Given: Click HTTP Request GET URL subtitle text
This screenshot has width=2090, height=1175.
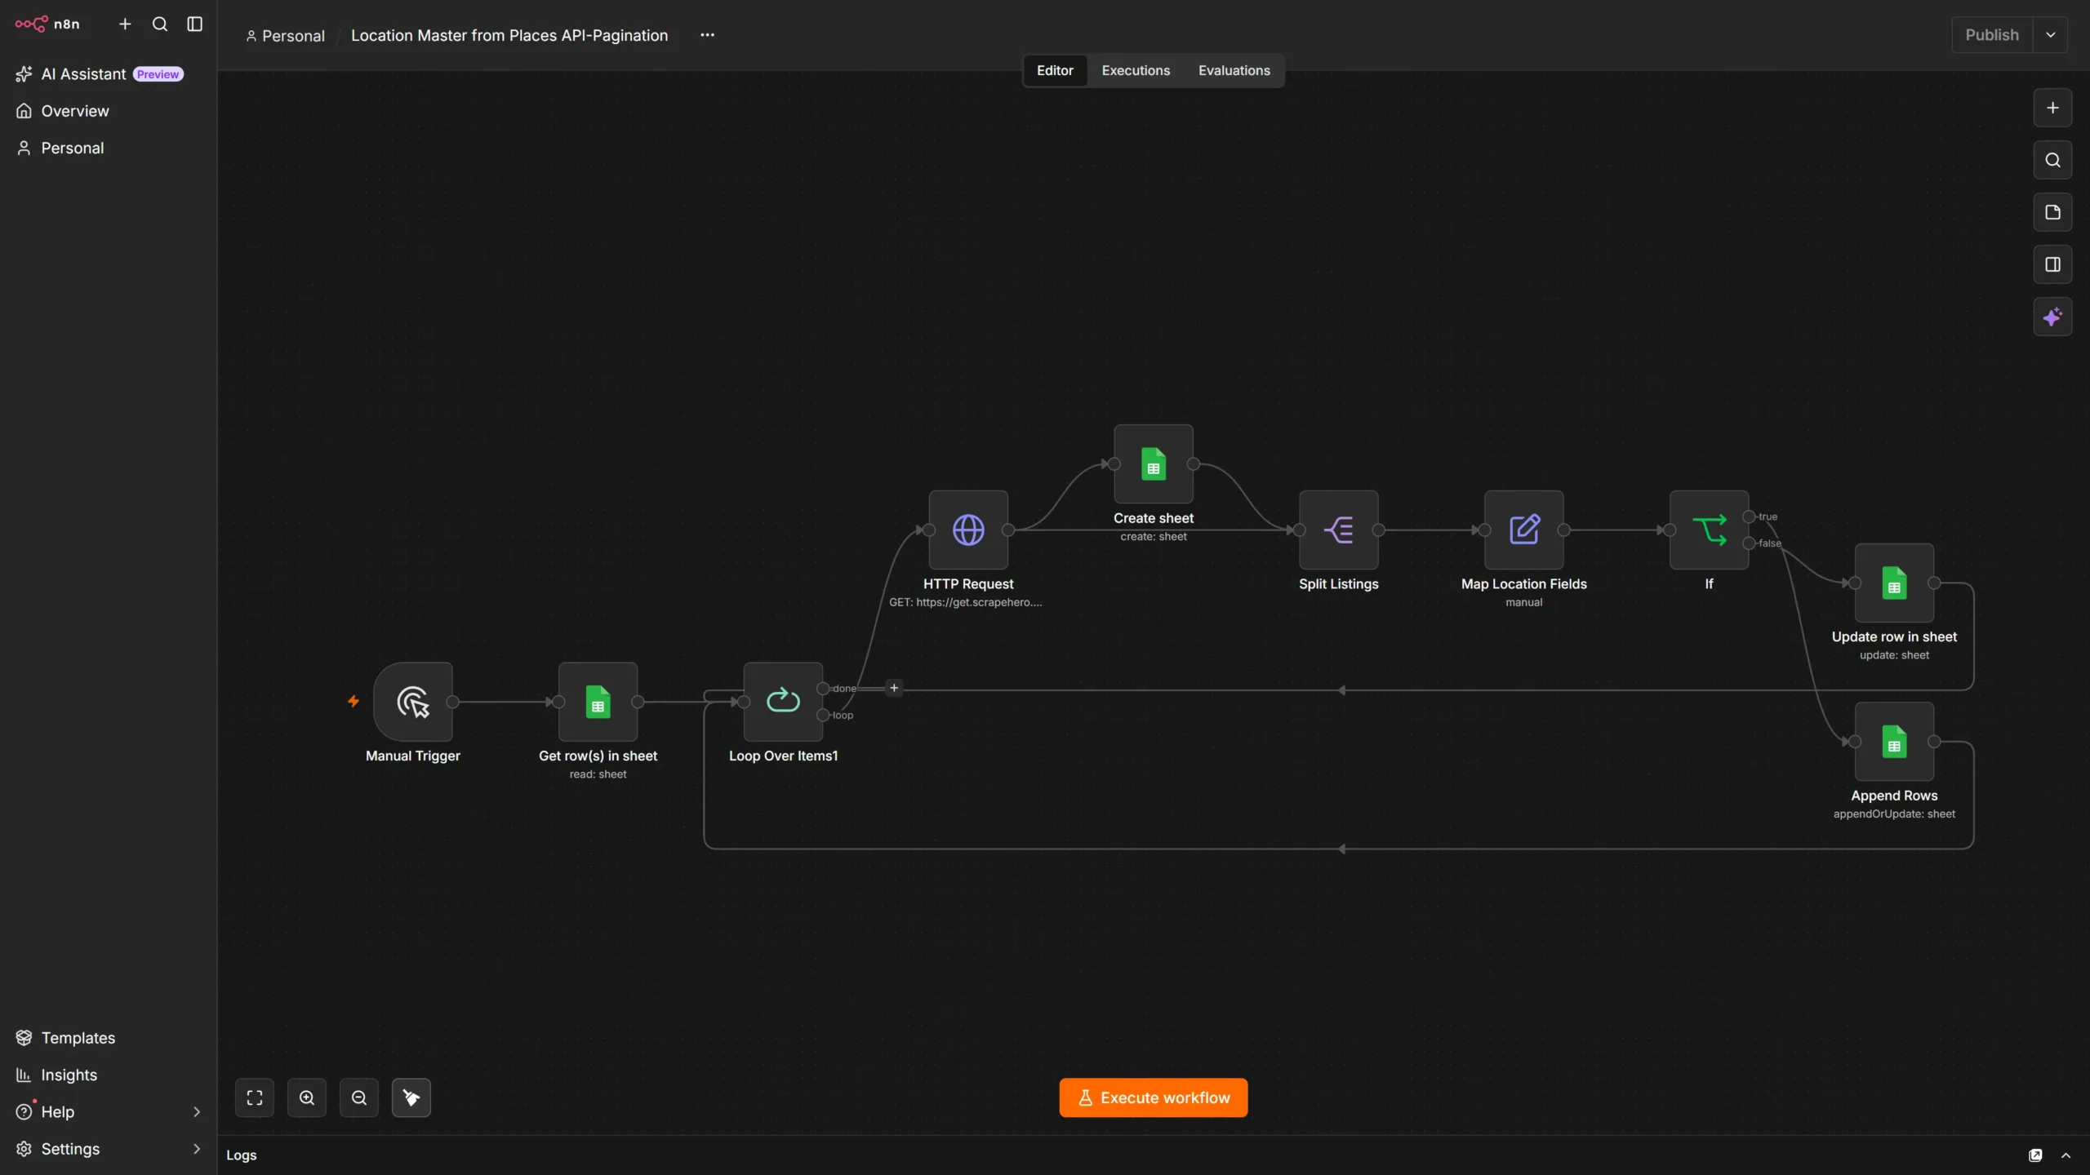Looking at the screenshot, I should coord(966,603).
